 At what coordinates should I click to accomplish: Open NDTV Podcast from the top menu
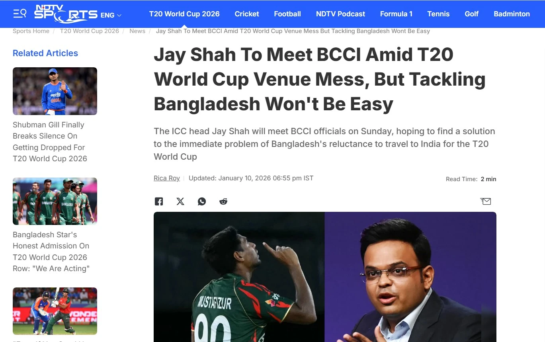pyautogui.click(x=340, y=14)
